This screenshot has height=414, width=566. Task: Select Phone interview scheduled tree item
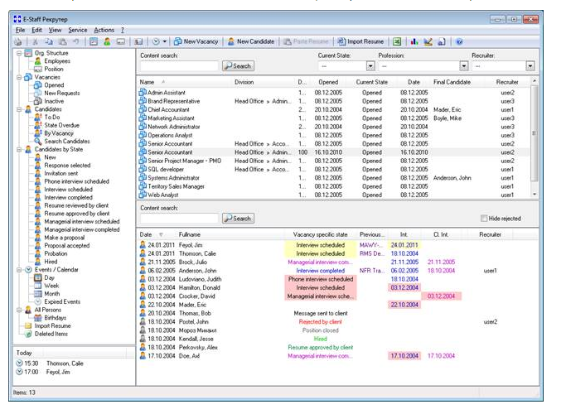76,182
